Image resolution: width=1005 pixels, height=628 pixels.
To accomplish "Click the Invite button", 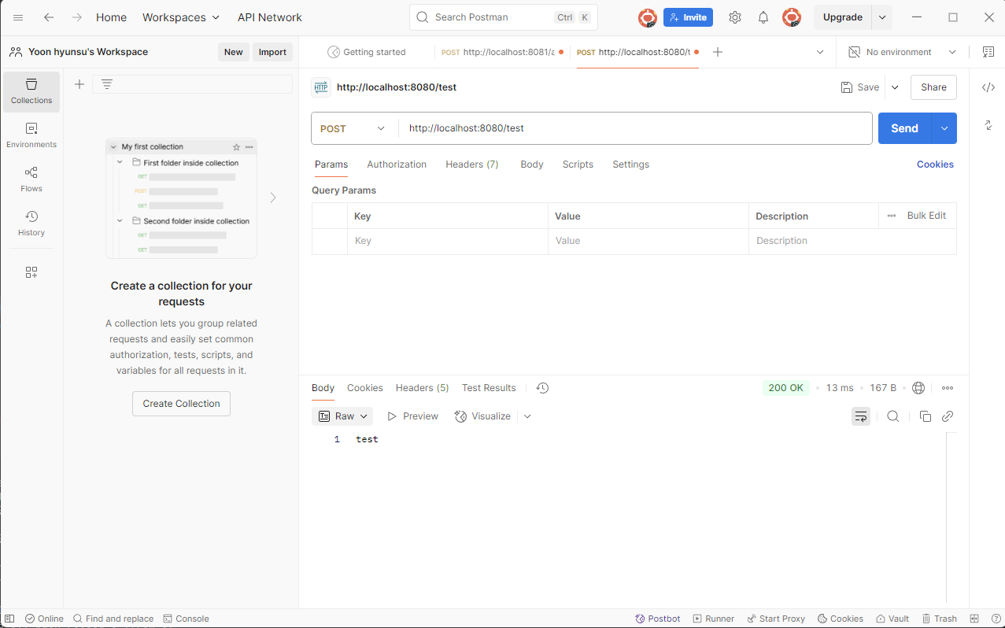I will (688, 17).
